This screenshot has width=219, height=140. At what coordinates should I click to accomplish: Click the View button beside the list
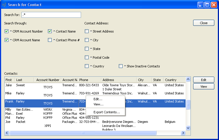pos(204,87)
